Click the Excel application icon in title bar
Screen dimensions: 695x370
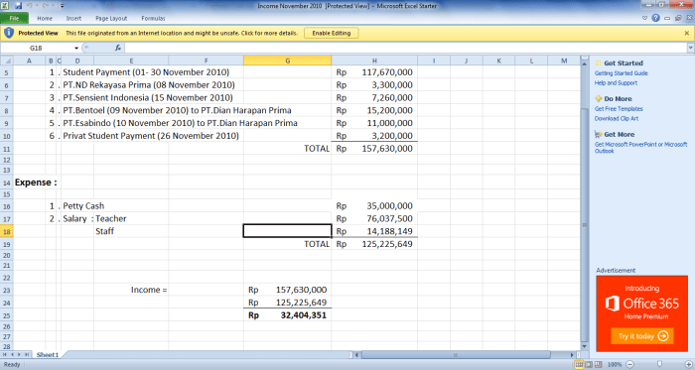[4, 6]
